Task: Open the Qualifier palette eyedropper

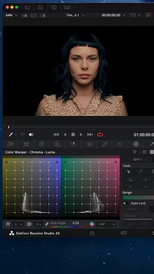Action: coord(151,144)
